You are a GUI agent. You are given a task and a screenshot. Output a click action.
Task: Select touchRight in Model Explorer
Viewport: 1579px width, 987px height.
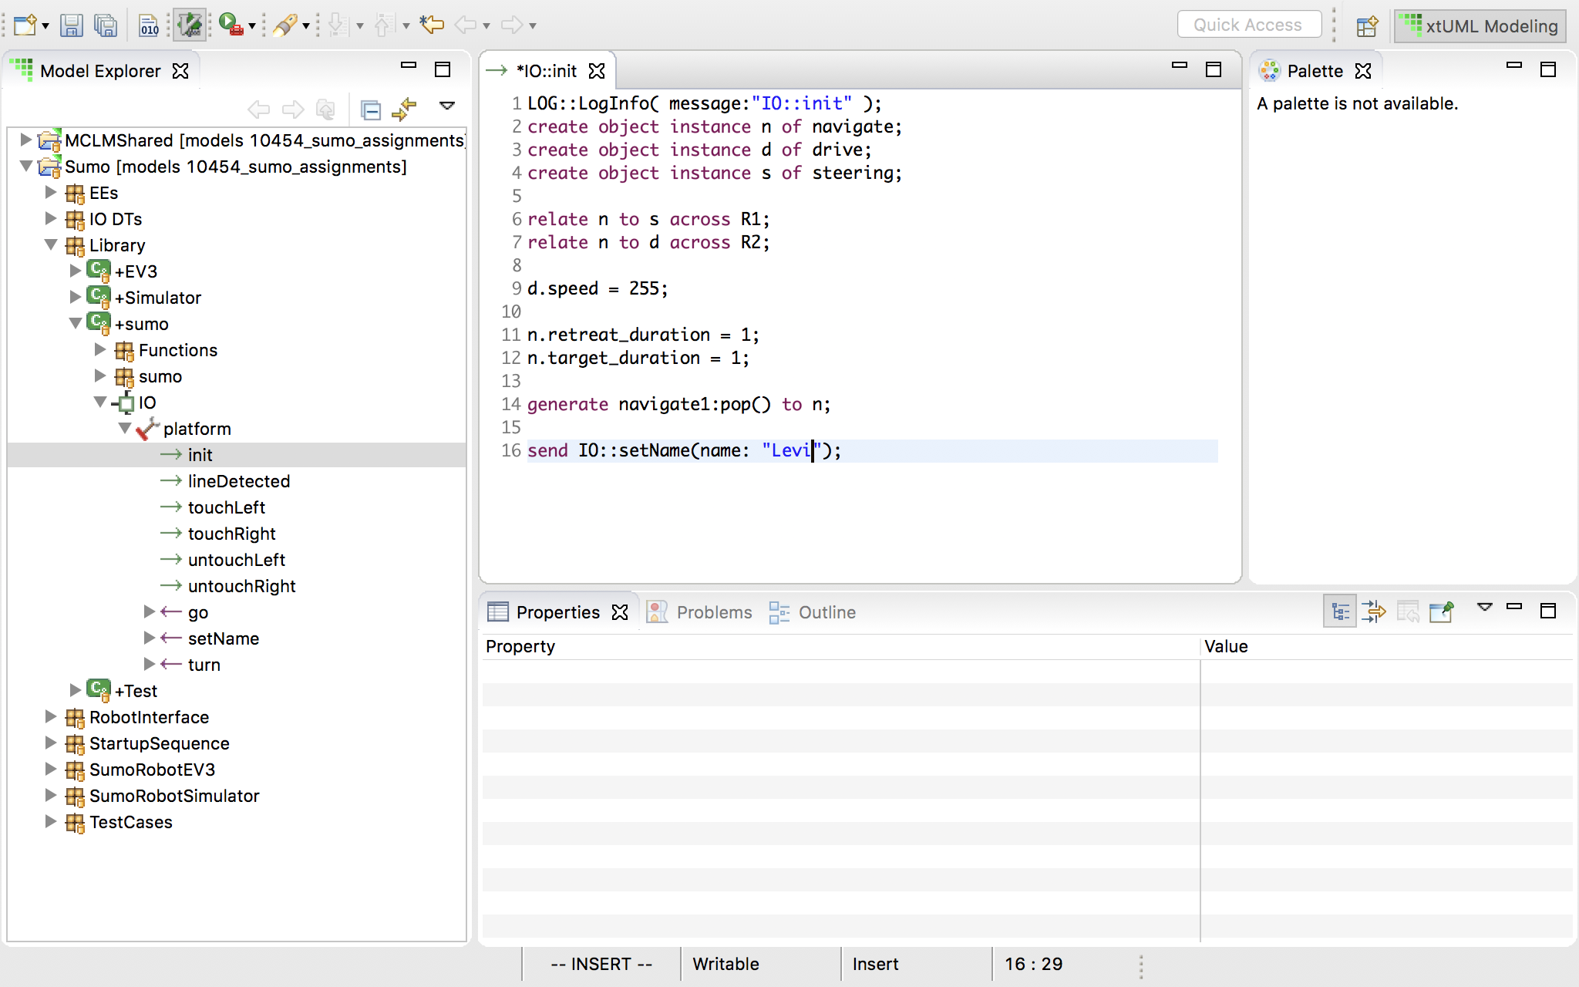(x=232, y=534)
